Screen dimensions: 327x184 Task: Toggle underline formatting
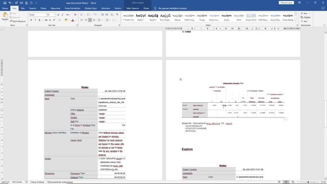click(39, 20)
